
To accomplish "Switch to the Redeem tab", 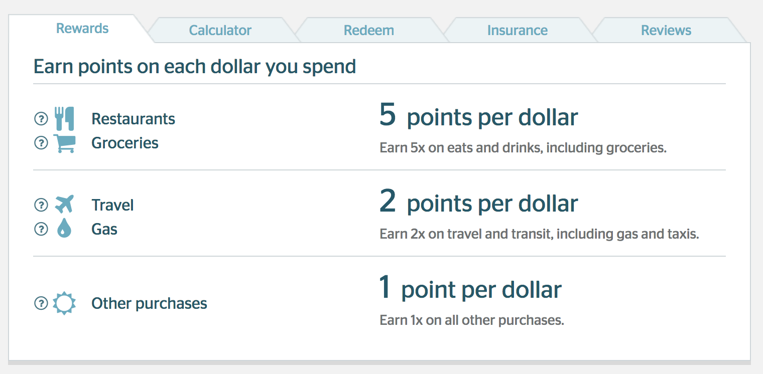I will click(x=368, y=30).
